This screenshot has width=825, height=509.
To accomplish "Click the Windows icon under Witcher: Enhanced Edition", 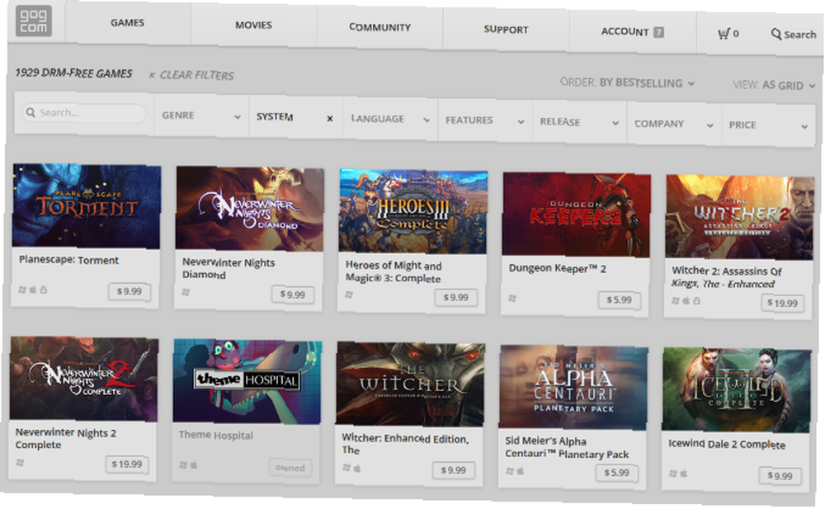I will (x=346, y=468).
